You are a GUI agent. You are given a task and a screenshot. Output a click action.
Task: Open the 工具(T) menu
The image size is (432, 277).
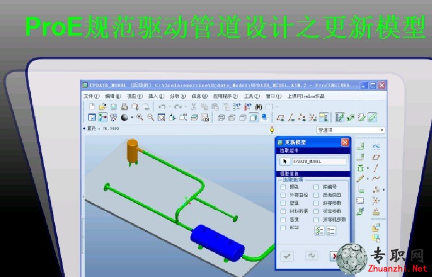pos(252,96)
